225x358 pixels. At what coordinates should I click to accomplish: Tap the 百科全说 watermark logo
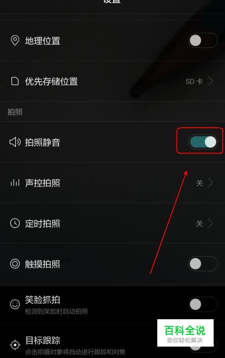pyautogui.click(x=185, y=333)
